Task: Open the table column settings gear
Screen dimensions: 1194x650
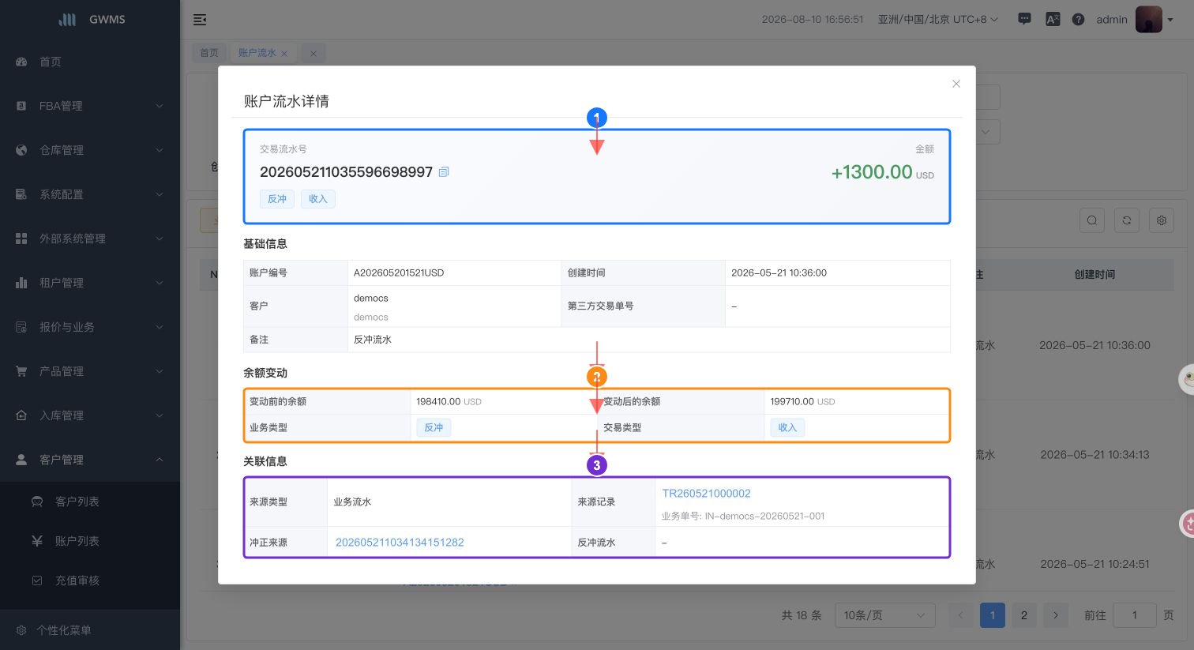Action: click(x=1162, y=220)
